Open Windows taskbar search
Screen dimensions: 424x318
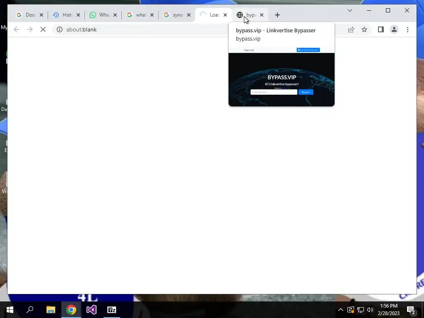(x=30, y=310)
